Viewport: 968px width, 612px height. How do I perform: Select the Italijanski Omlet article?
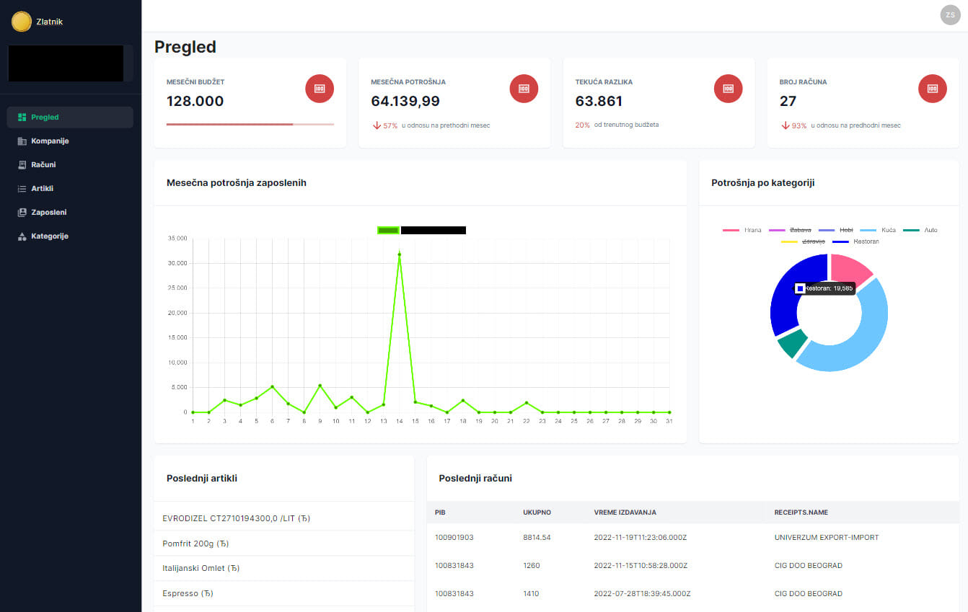(x=284, y=568)
